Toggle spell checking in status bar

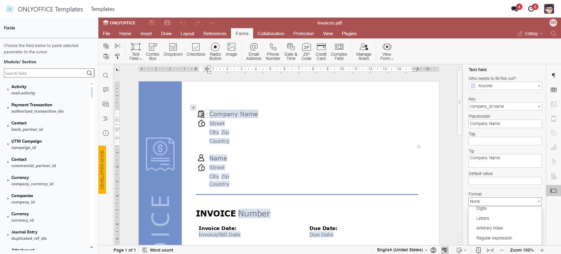click(444, 250)
